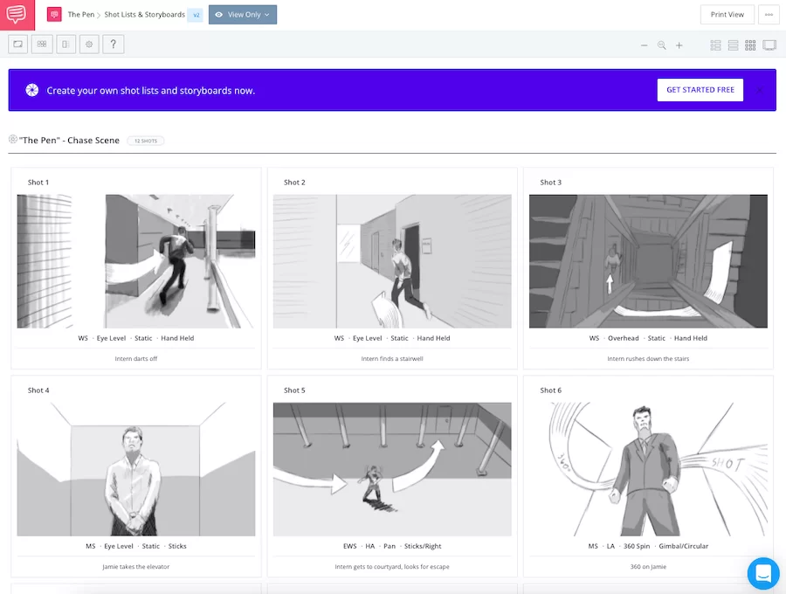The width and height of the screenshot is (786, 594).
Task: Zoom out with the minus icon
Action: click(645, 45)
